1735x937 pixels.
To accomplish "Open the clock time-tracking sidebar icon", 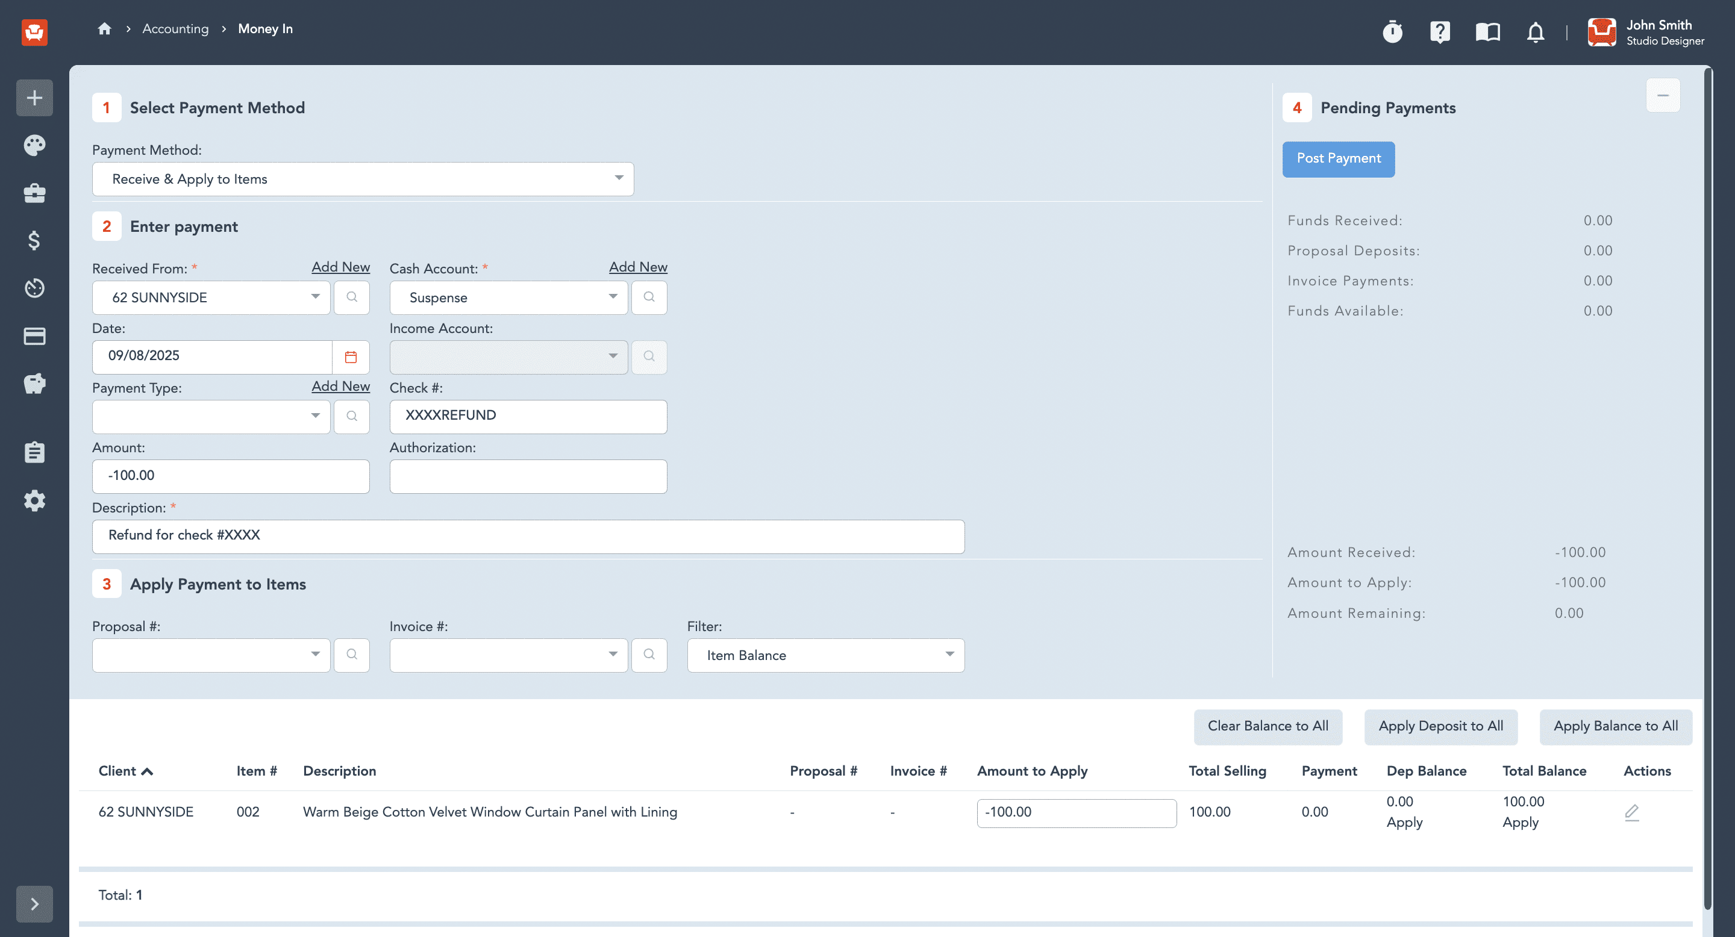I will pos(34,288).
